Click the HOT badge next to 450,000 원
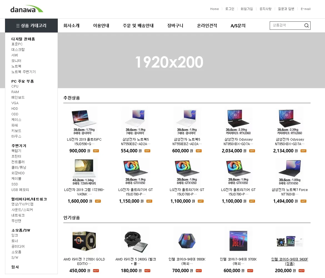The width and height of the screenshot is (325, 278). pyautogui.click(x=96, y=271)
